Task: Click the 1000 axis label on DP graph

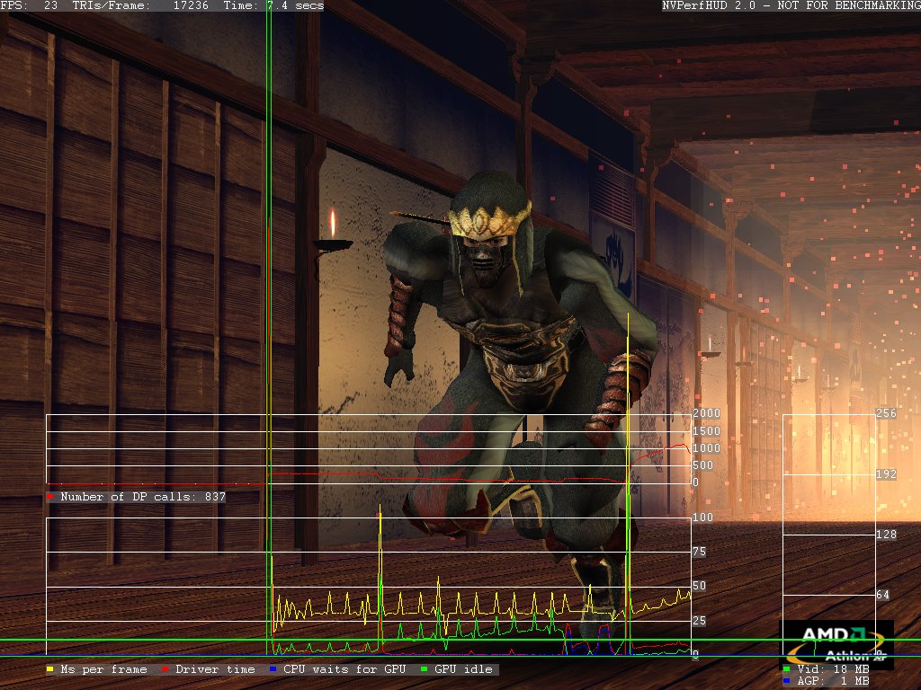Action: 706,447
